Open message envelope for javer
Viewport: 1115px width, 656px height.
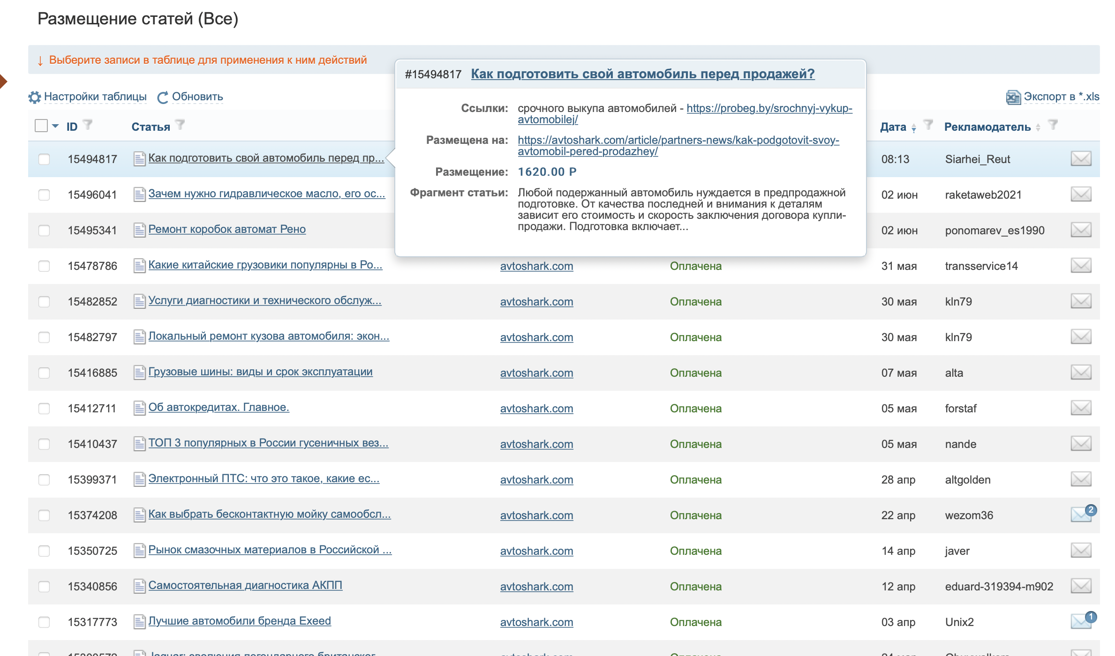(1081, 550)
